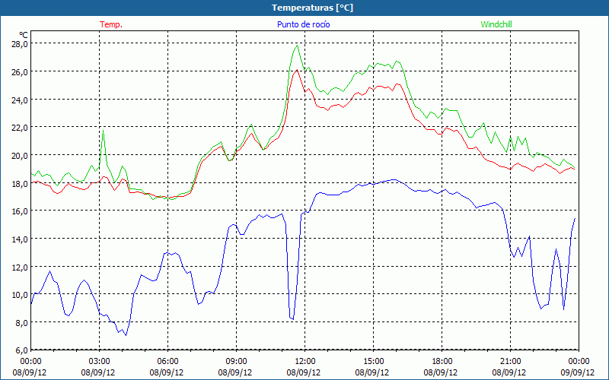609x380 pixels.
Task: Select the red 'Temp.' legend label
Action: [111, 24]
